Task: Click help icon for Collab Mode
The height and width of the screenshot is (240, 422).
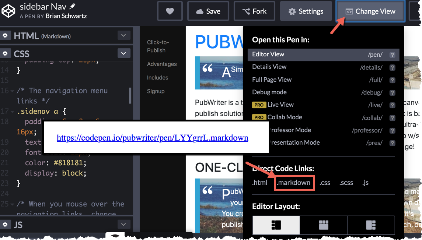Action: point(393,118)
